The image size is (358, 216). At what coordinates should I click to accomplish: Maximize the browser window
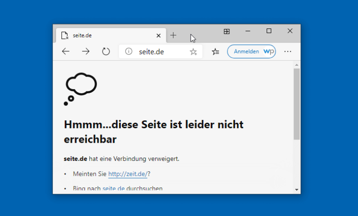coord(269,31)
